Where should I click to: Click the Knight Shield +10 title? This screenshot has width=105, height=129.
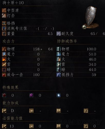coord(13,3)
